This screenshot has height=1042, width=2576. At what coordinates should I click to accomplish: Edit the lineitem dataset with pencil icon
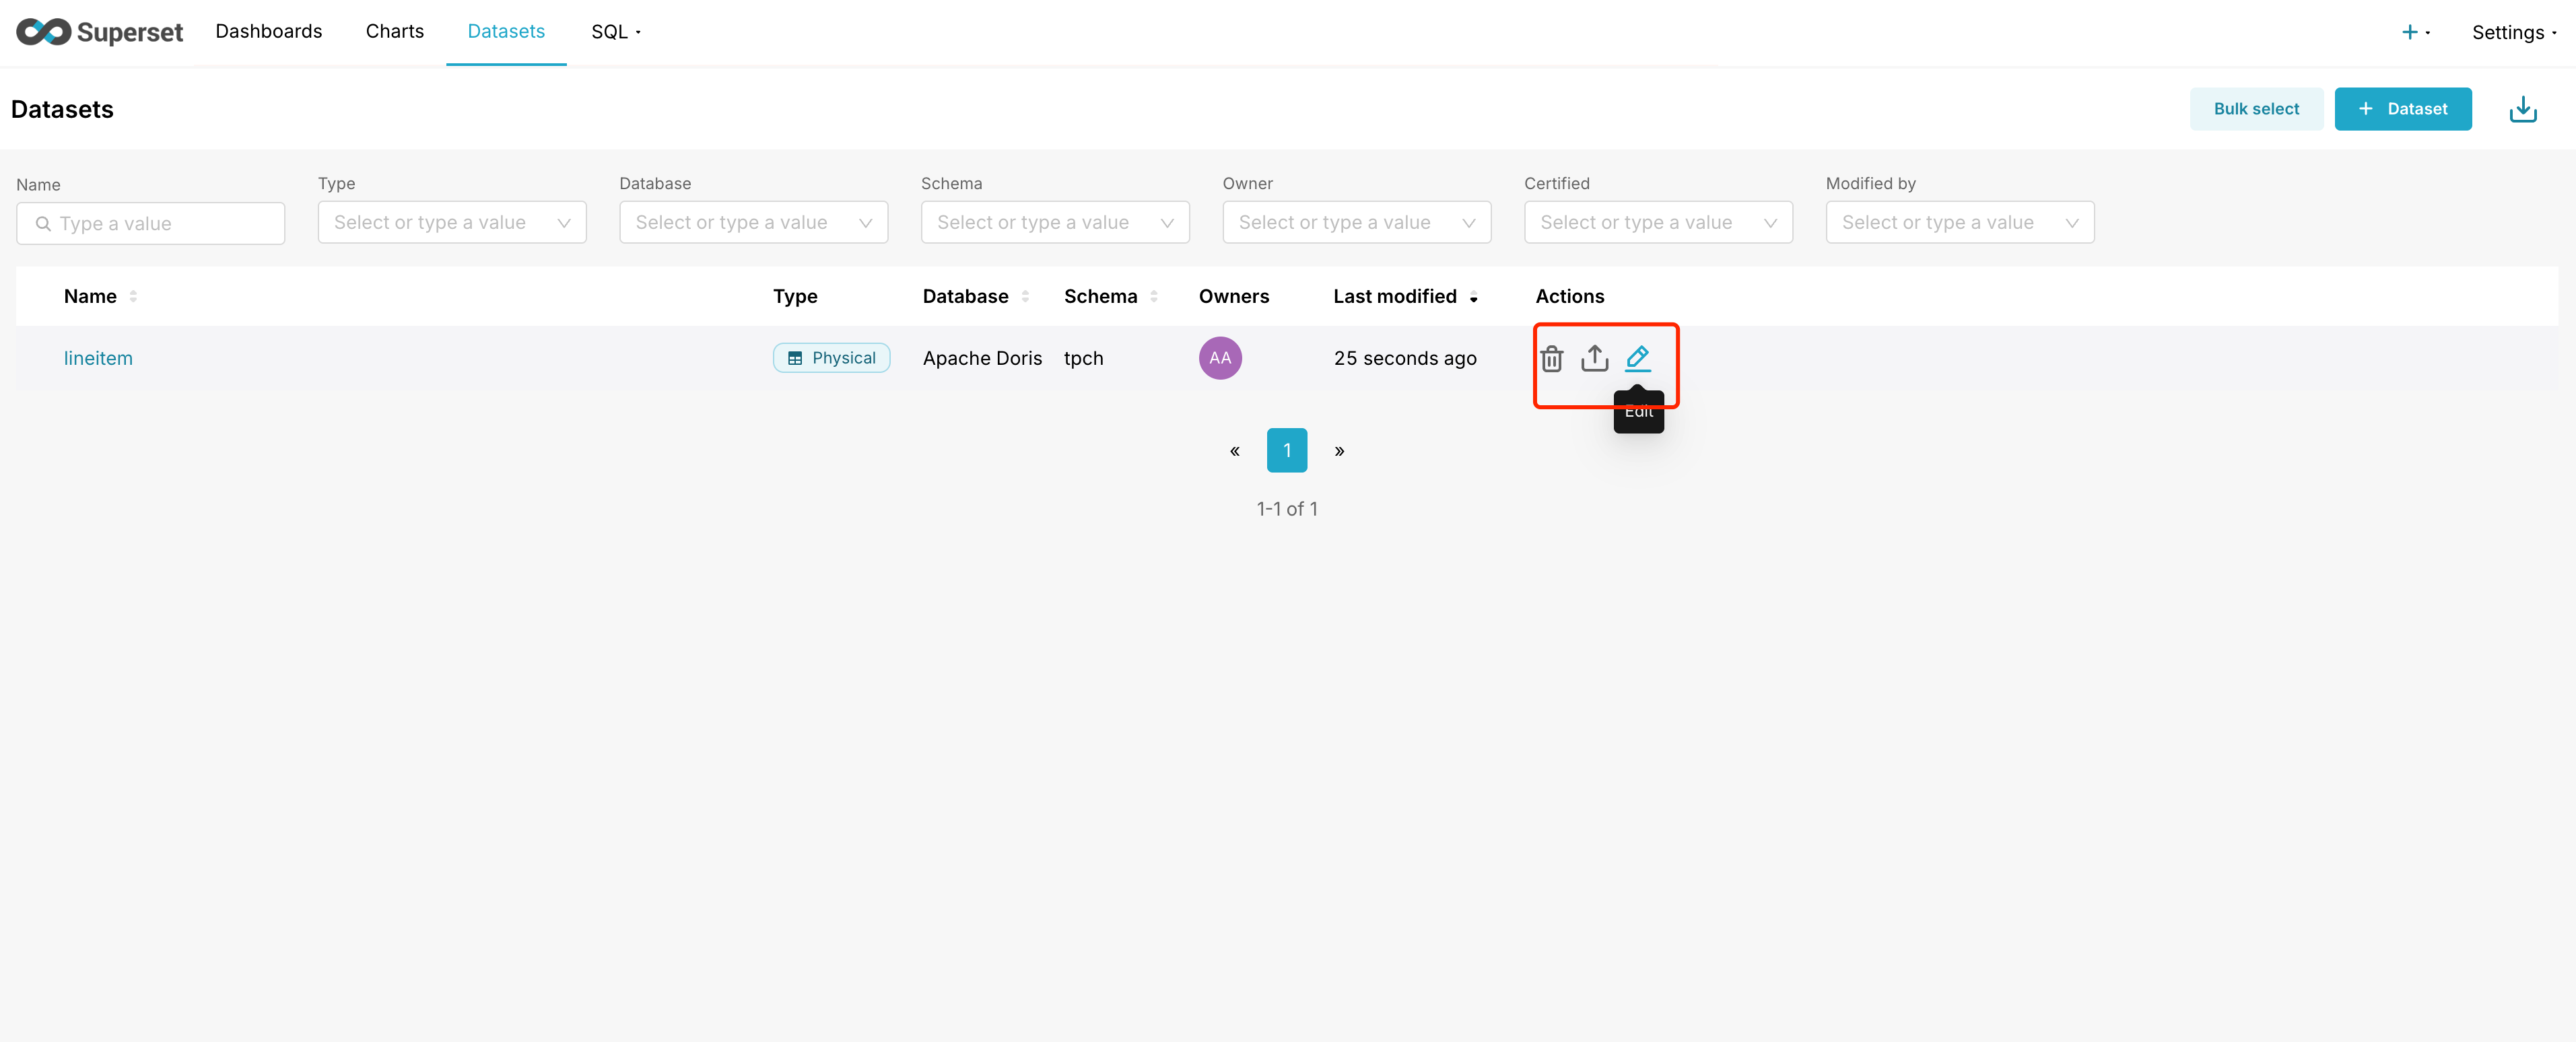(x=1637, y=357)
